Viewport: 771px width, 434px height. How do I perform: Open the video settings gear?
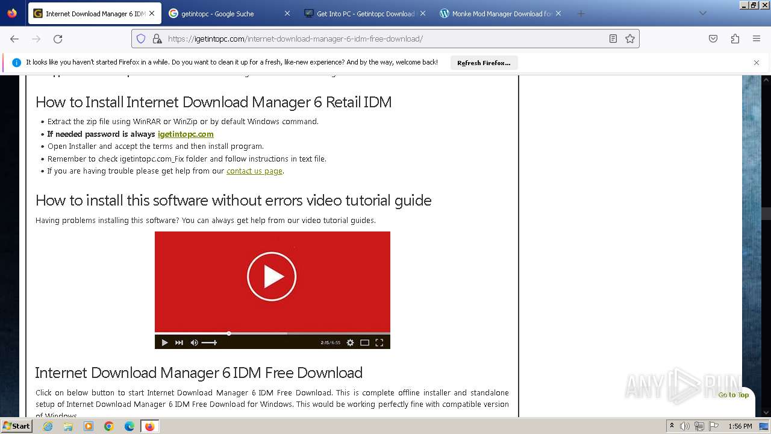[x=350, y=342]
